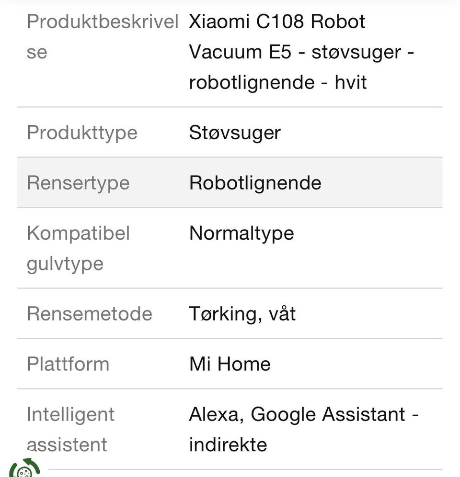Viewport: 460px width, 477px height.
Task: Select the Normaltype value
Action: coord(241,233)
